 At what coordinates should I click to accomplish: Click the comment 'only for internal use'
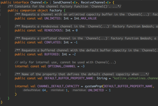click(x=65, y=62)
